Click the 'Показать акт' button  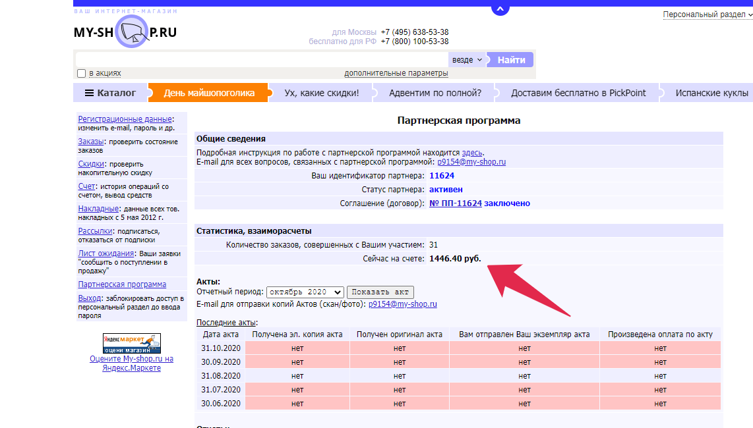pos(380,292)
